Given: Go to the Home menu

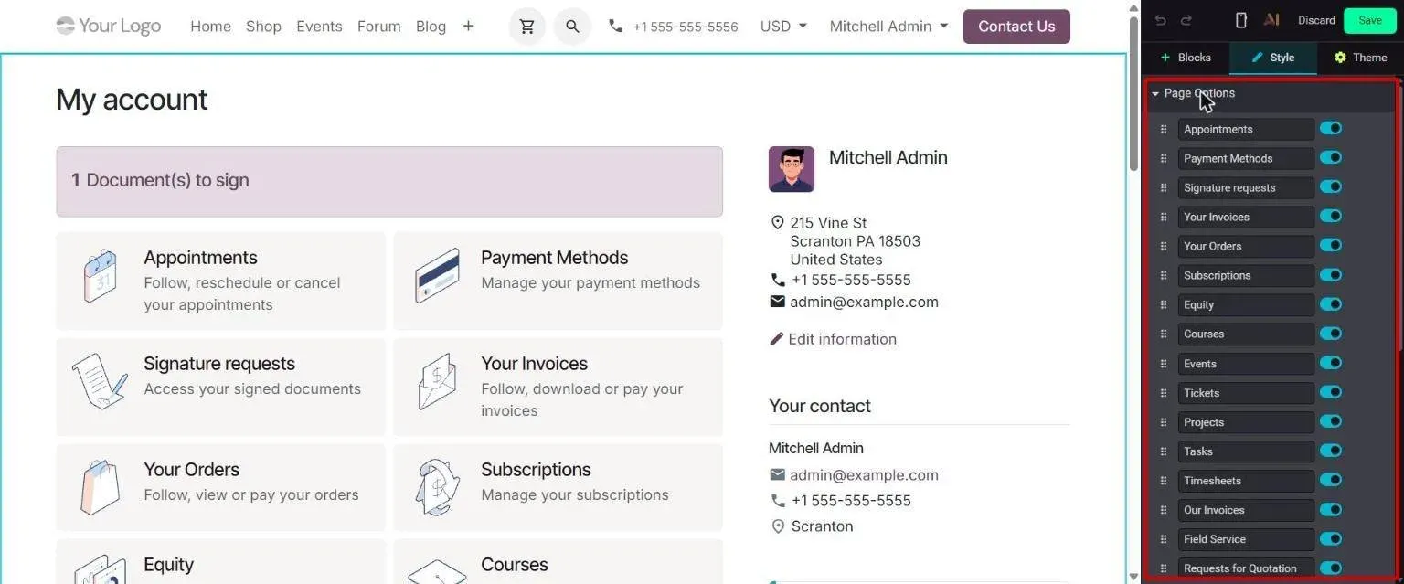Looking at the screenshot, I should coord(210,27).
